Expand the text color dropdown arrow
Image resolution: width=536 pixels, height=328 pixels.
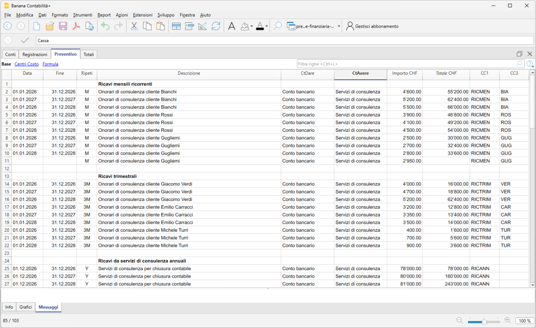(x=267, y=26)
